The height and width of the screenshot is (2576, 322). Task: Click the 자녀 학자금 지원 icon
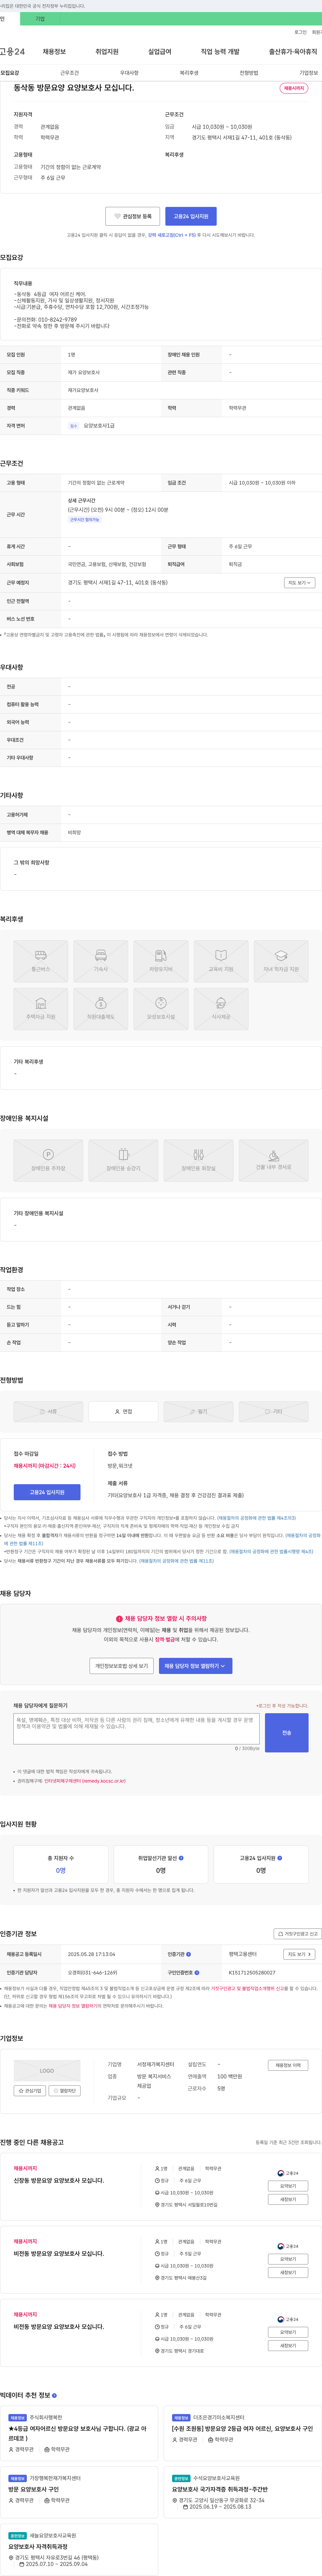281,961
